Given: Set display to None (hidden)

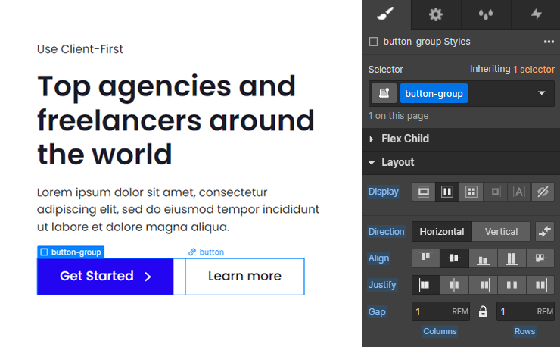Looking at the screenshot, I should (543, 192).
